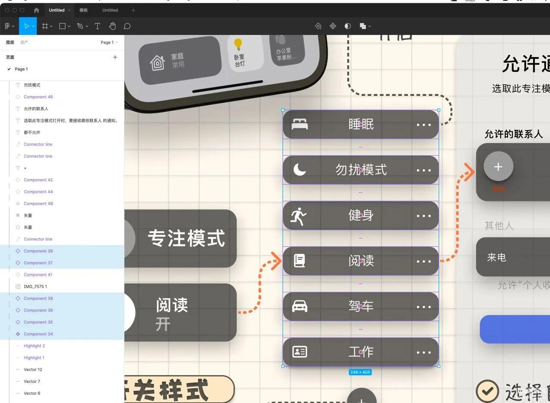Open a new tab with plus button
The width and height of the screenshot is (550, 403).
point(133,10)
